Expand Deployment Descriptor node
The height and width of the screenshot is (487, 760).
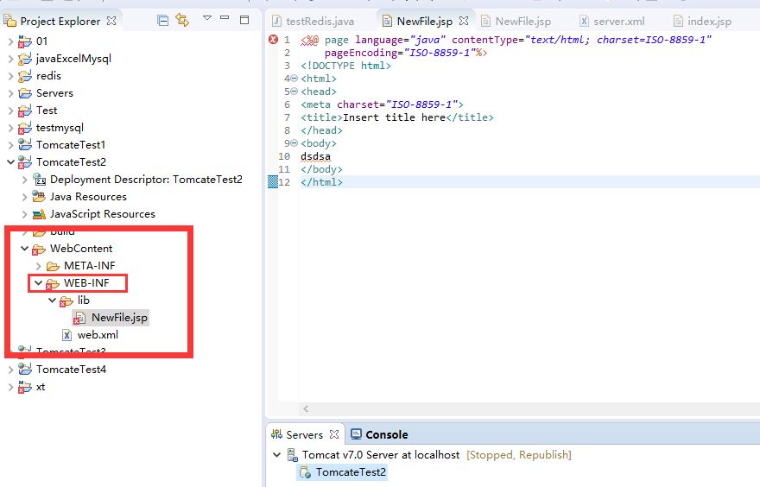[25, 180]
